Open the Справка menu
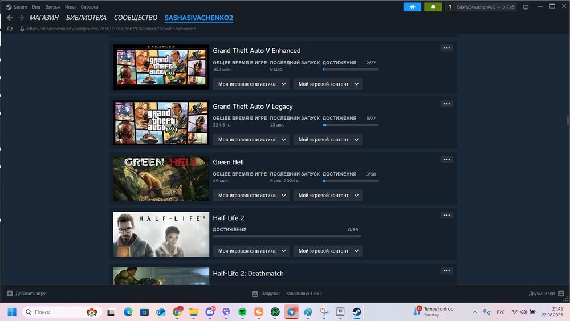570x321 pixels. (89, 7)
